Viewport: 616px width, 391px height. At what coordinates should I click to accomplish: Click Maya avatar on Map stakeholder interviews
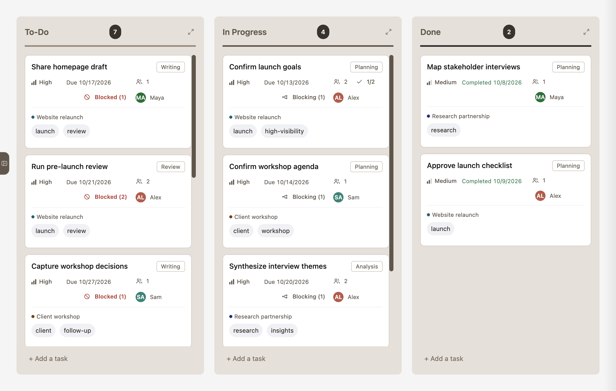point(540,97)
